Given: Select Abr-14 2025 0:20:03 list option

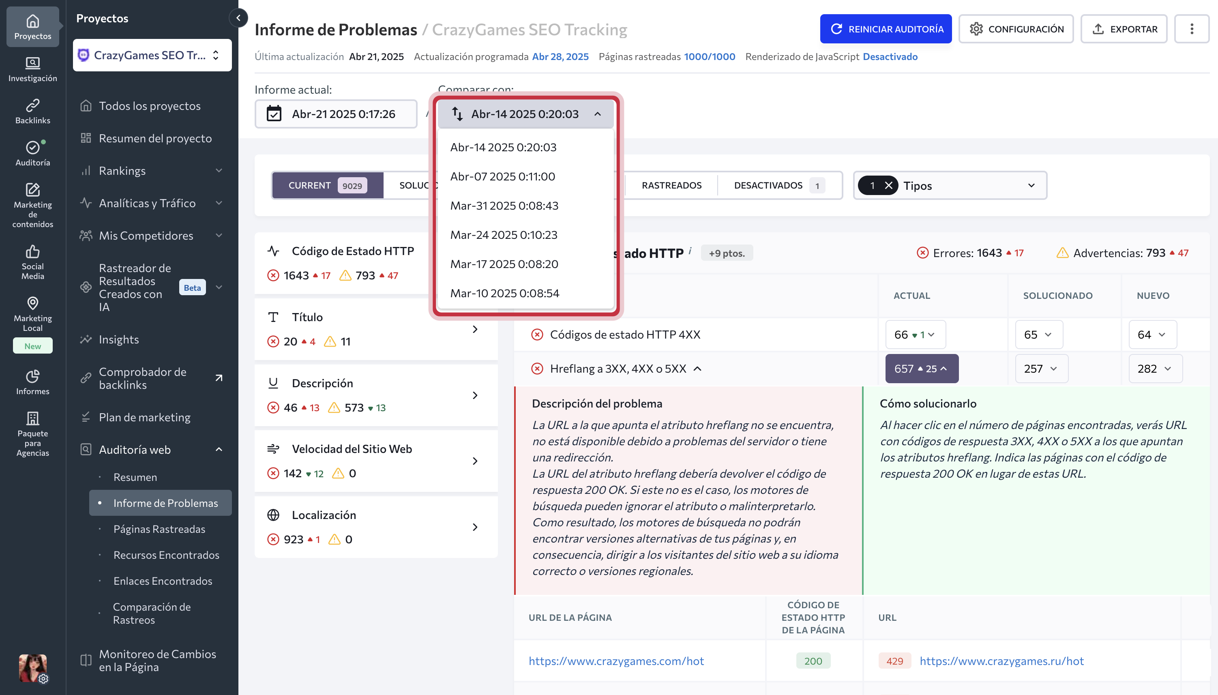Looking at the screenshot, I should pos(525,147).
